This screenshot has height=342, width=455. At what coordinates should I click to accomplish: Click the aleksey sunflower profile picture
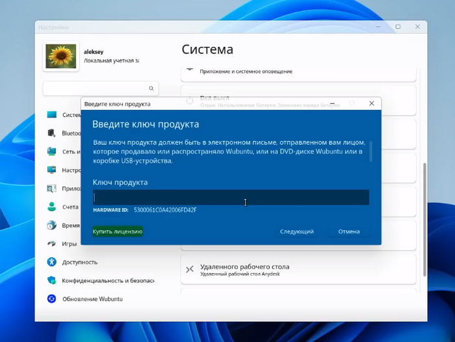click(x=61, y=57)
